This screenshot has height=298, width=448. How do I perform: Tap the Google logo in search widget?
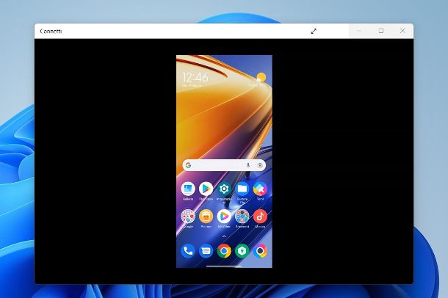tap(188, 165)
